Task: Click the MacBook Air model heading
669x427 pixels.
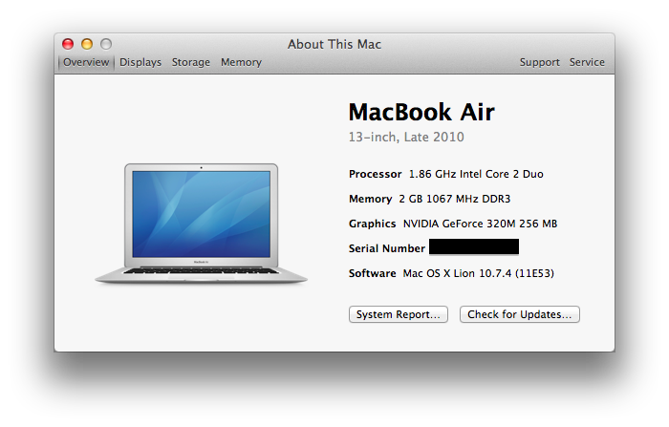Action: (x=421, y=112)
